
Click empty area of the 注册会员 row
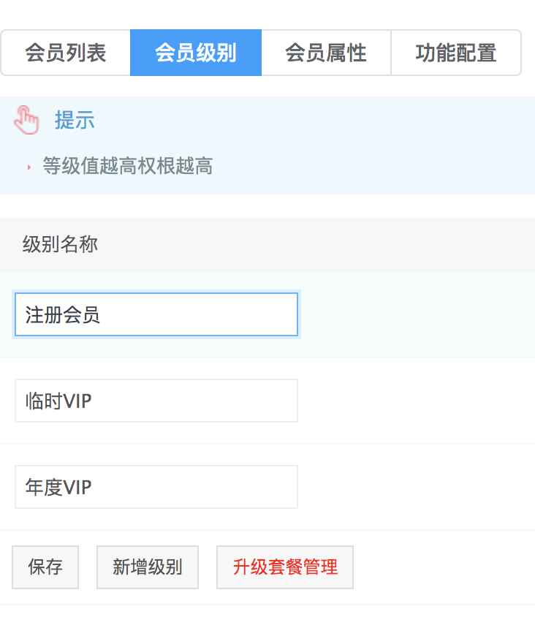coord(417,314)
